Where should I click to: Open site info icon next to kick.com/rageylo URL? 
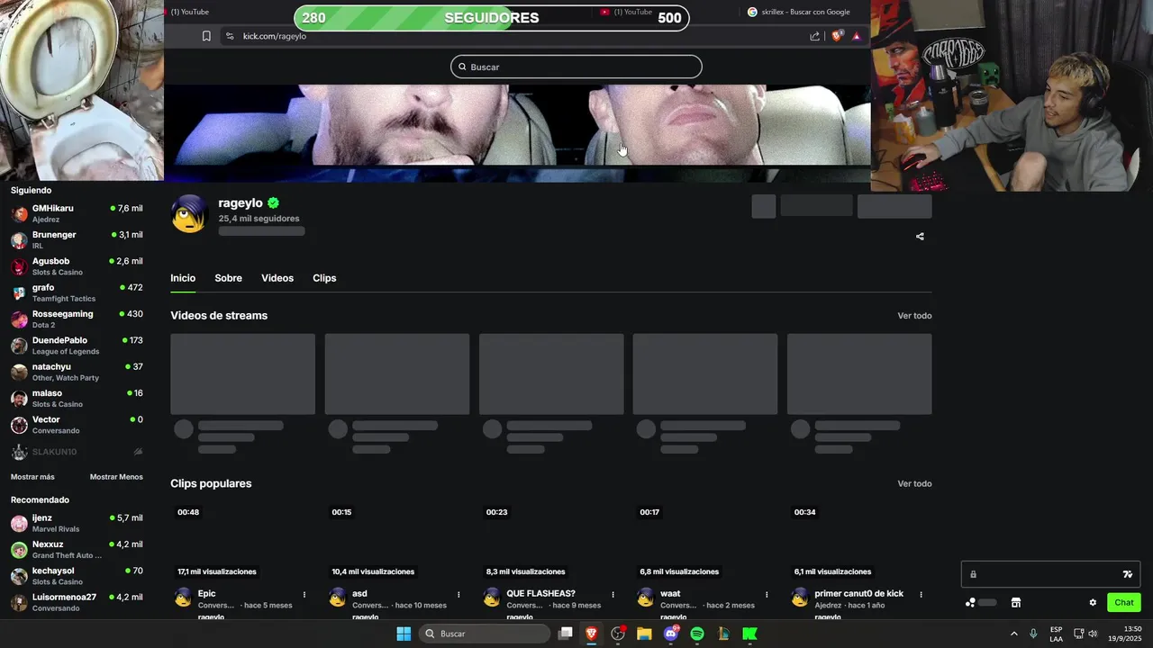pyautogui.click(x=230, y=36)
